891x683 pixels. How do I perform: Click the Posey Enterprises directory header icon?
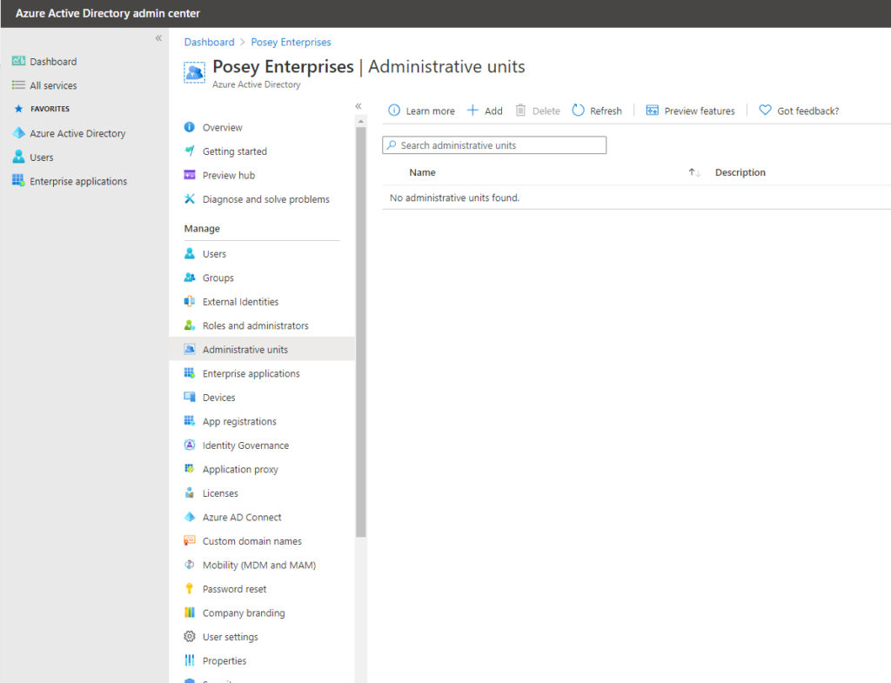point(194,73)
